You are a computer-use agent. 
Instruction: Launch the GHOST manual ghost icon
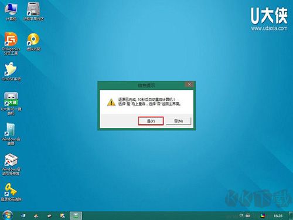(x=11, y=72)
